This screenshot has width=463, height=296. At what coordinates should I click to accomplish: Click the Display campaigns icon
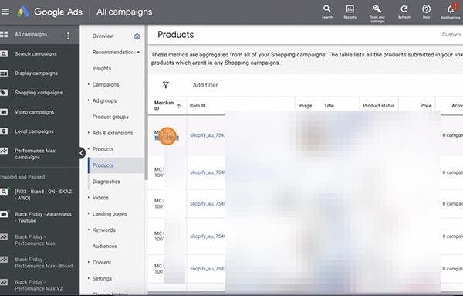coord(4,73)
